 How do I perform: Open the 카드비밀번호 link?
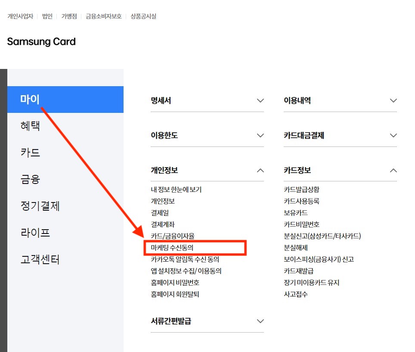click(x=301, y=224)
